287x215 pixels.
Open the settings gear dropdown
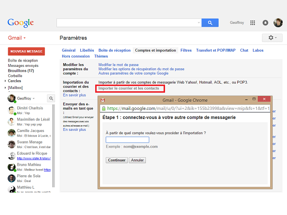click(x=272, y=38)
